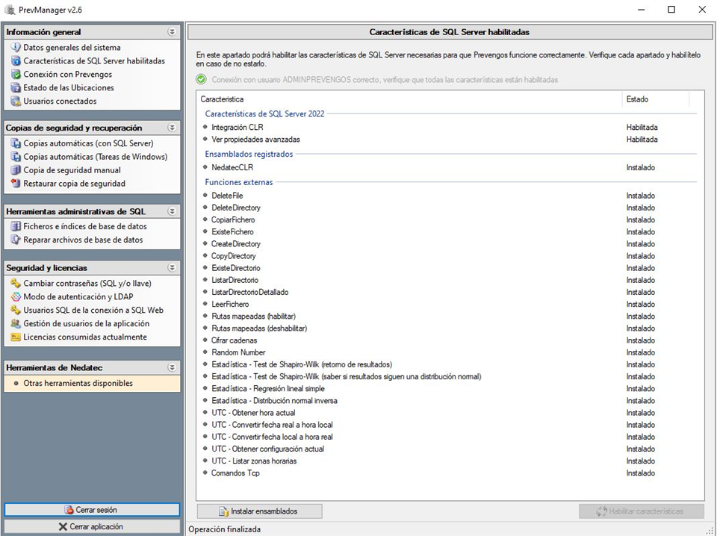717x536 pixels.
Task: Open Características de SQL Server habilitadas
Action: (x=94, y=61)
